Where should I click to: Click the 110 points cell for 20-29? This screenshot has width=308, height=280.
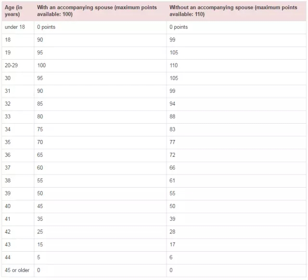(174, 65)
